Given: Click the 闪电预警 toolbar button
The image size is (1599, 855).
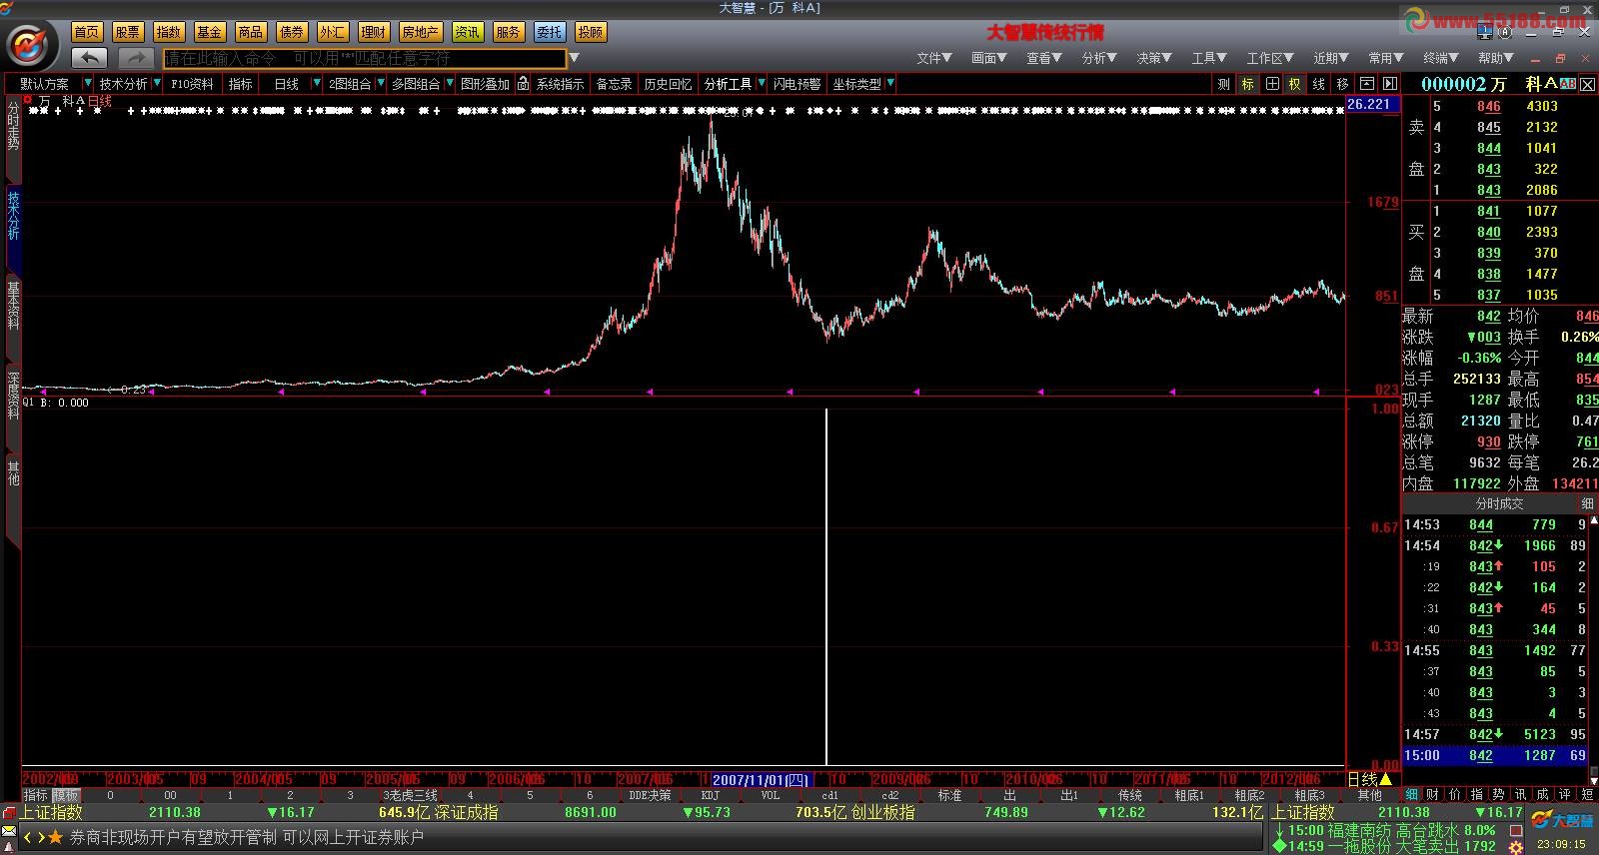Looking at the screenshot, I should click(x=797, y=84).
